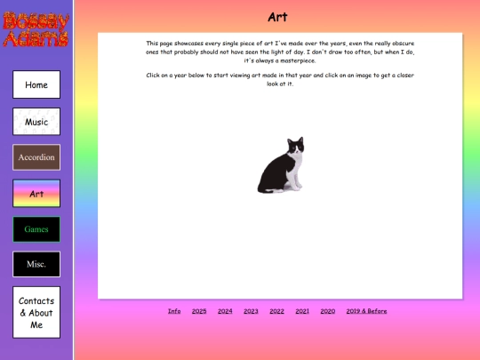Image resolution: width=480 pixels, height=360 pixels.
Task: Go to the Music section
Action: coord(36,122)
